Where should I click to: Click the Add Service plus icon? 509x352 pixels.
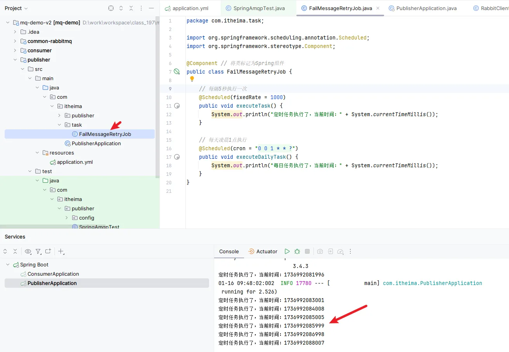tap(61, 251)
